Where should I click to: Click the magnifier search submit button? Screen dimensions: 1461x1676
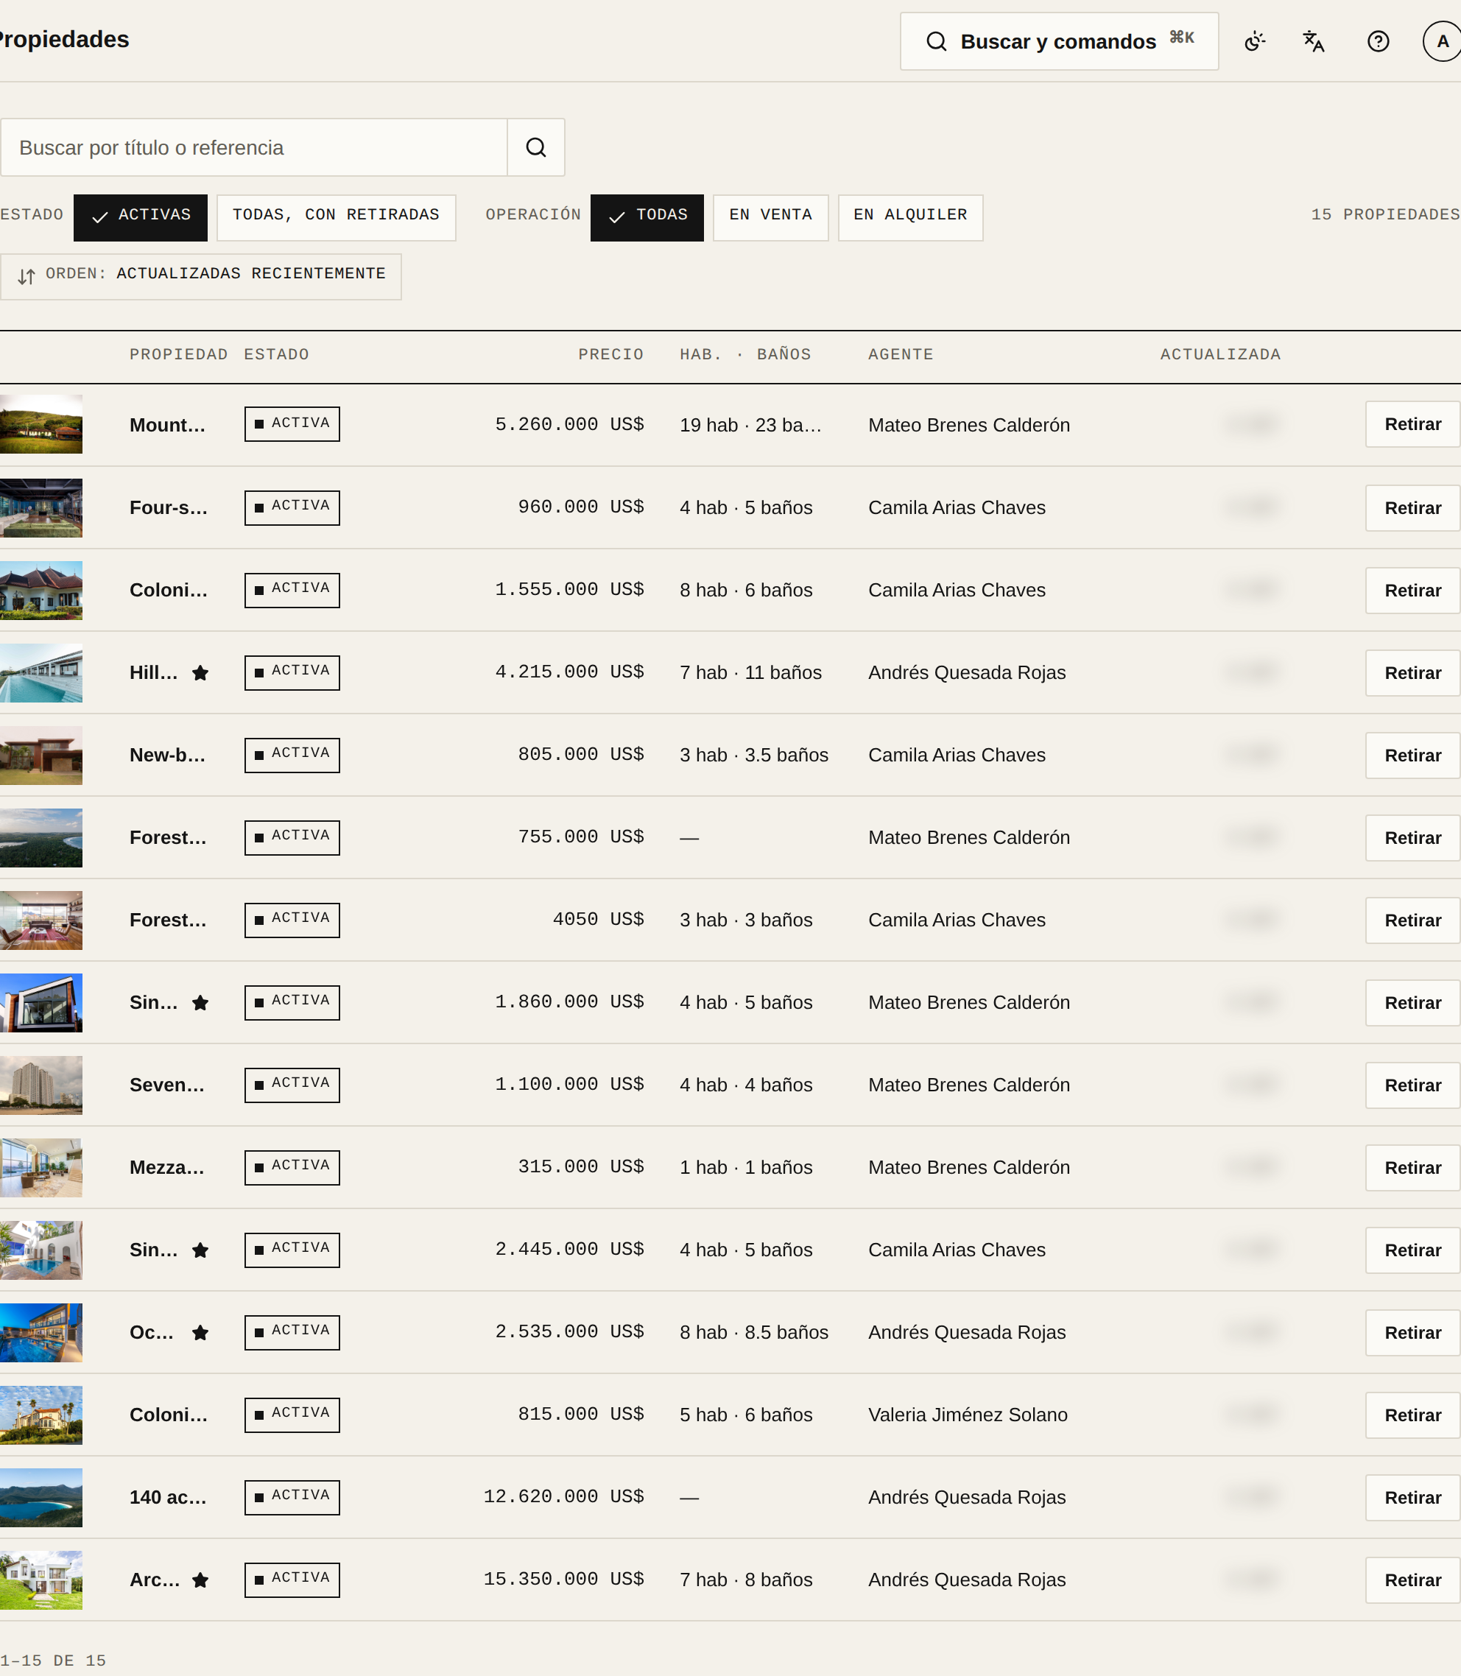[x=535, y=147]
